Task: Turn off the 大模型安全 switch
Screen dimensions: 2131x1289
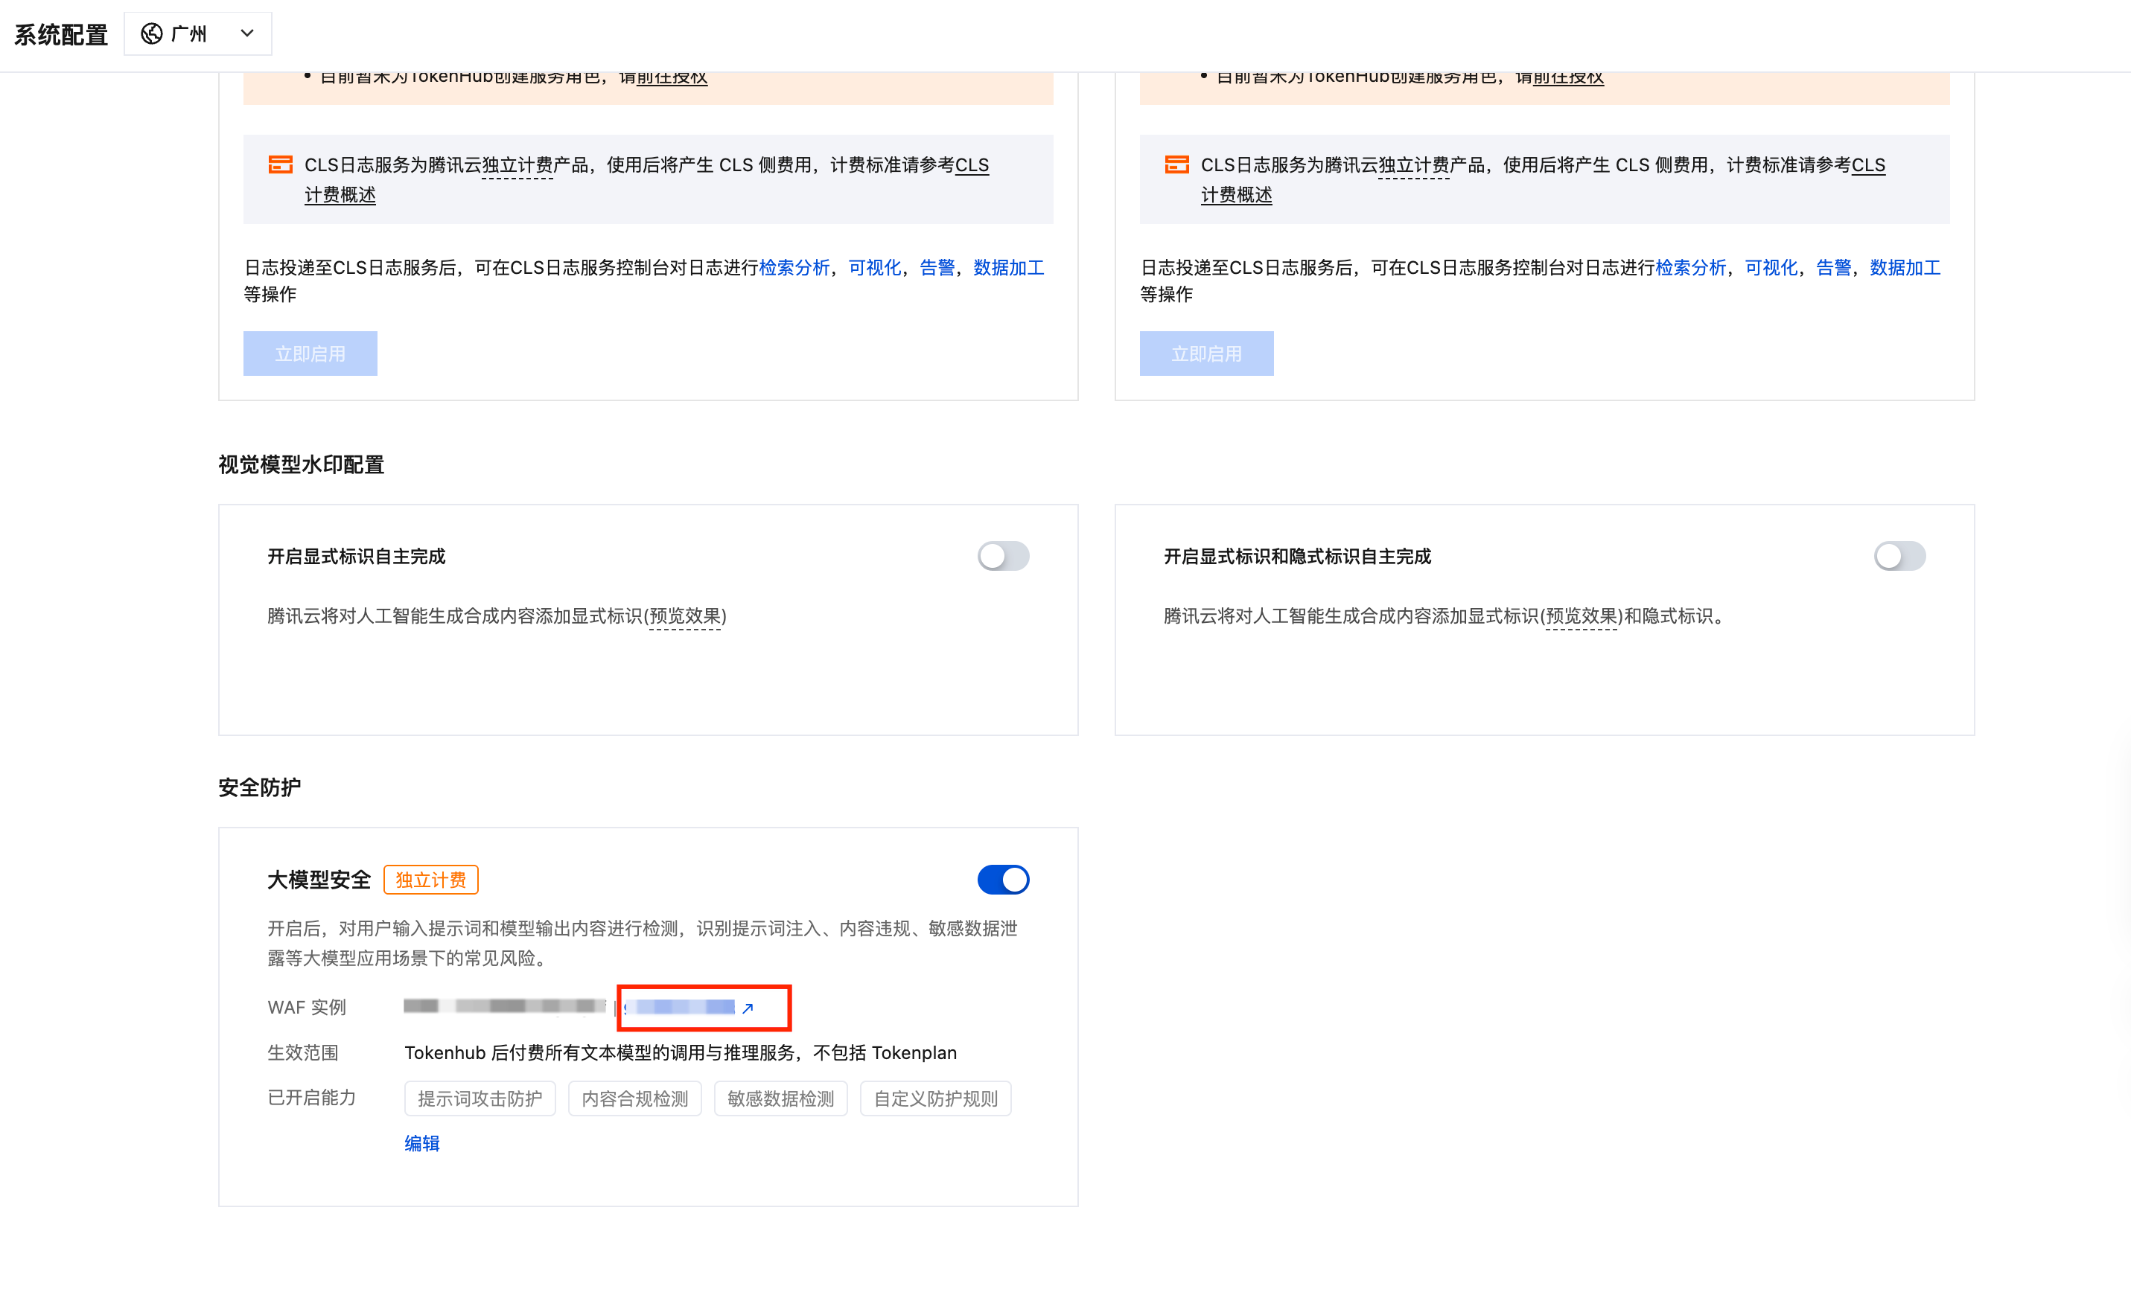Action: [1003, 880]
